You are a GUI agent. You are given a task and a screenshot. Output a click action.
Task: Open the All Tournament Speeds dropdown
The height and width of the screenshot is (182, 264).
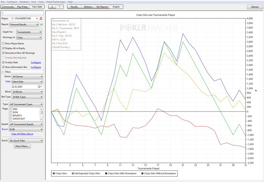click(26, 124)
